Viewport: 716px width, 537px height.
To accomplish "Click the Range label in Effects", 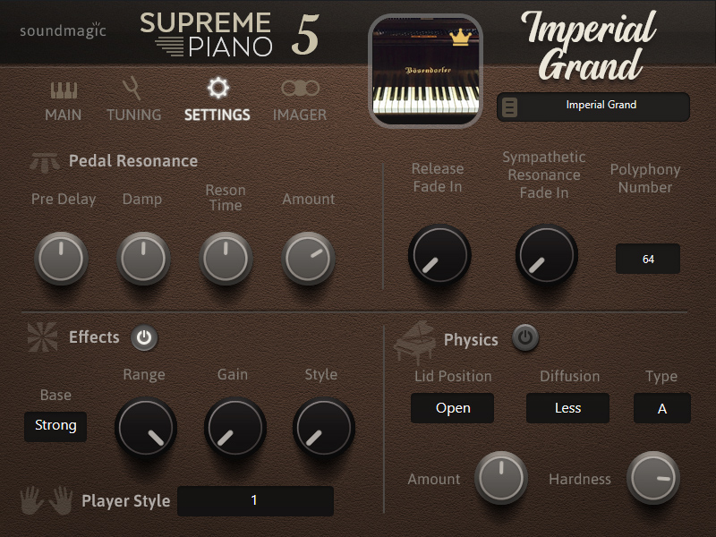I will point(144,375).
